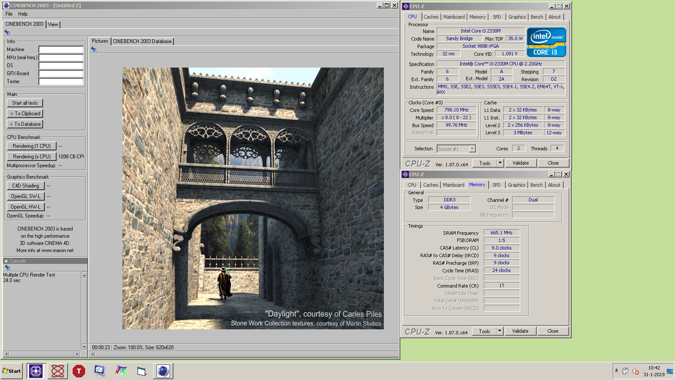Click the clock showing 10:42

[654, 368]
